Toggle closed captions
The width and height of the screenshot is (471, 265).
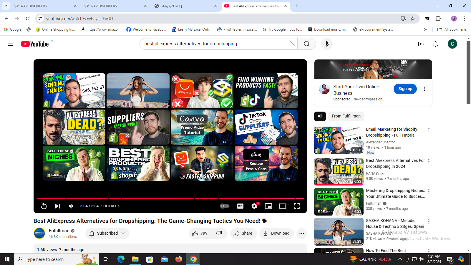(x=240, y=206)
